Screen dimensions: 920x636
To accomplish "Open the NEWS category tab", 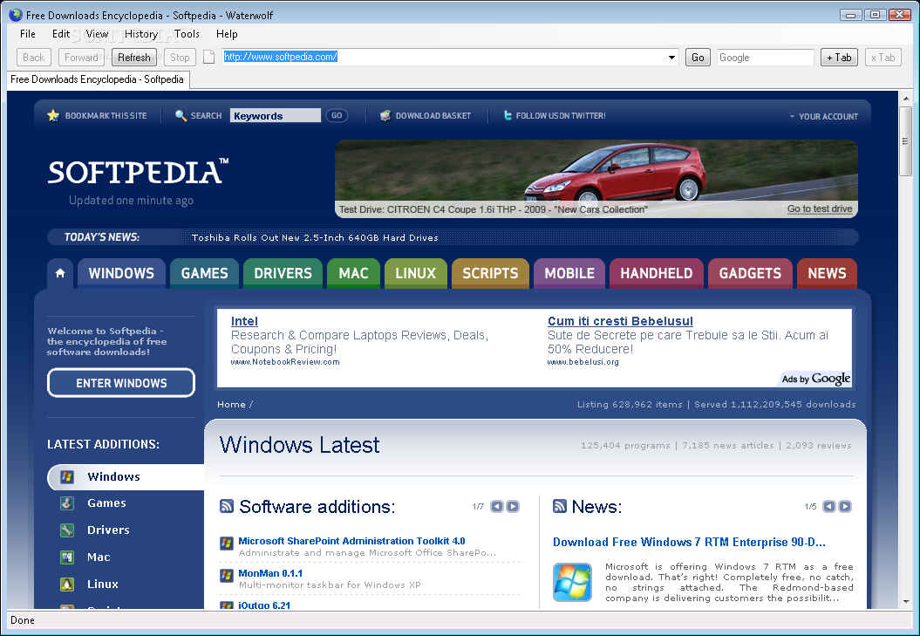I will 827,273.
